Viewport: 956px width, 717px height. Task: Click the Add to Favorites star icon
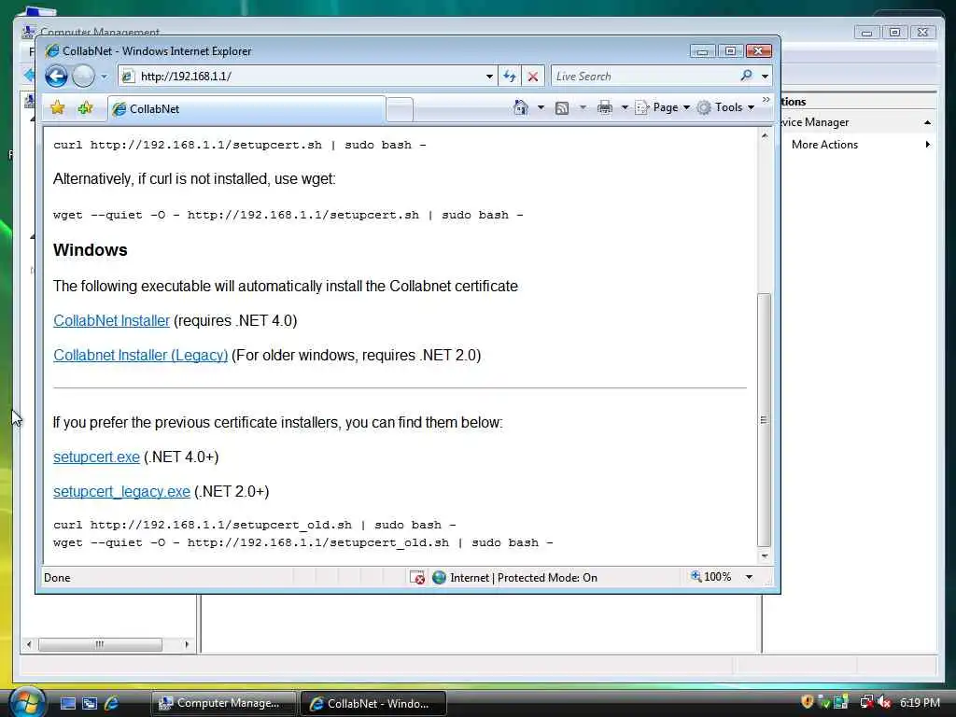click(x=85, y=108)
